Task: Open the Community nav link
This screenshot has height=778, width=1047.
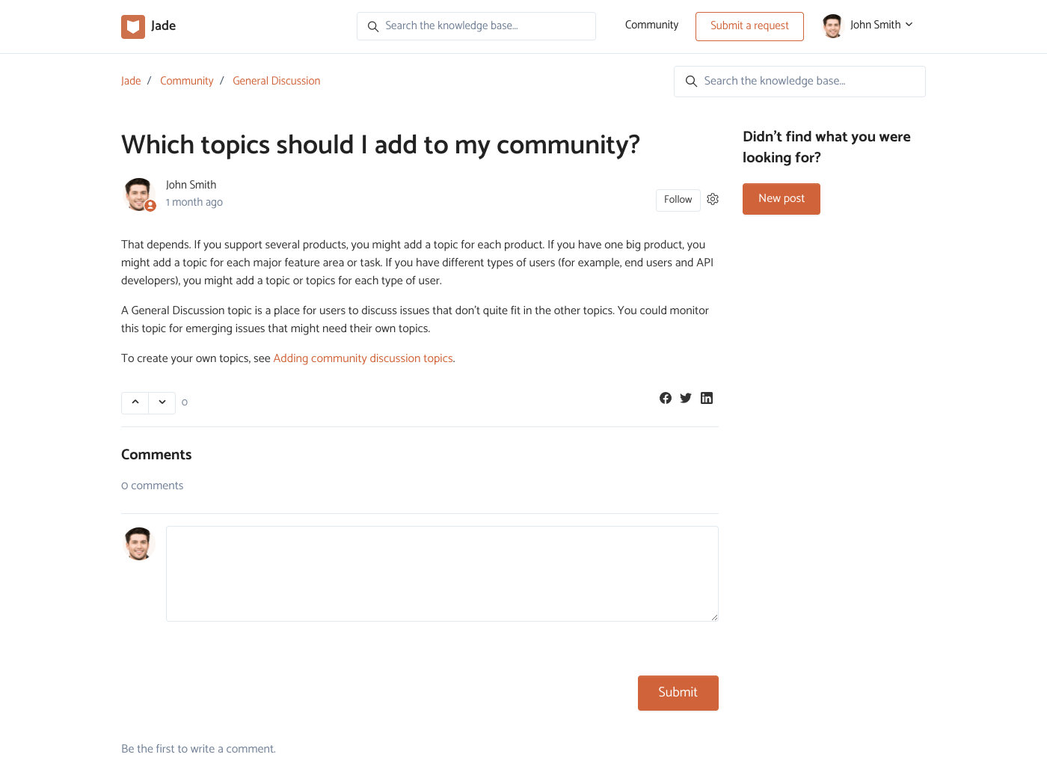Action: 651,25
